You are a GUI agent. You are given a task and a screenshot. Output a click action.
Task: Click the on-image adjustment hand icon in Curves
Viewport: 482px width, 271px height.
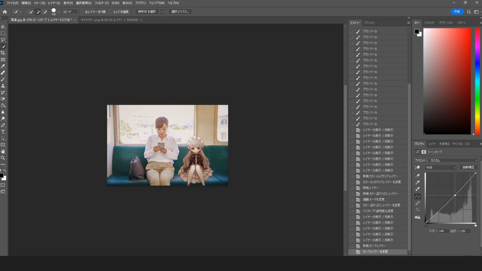417,167
